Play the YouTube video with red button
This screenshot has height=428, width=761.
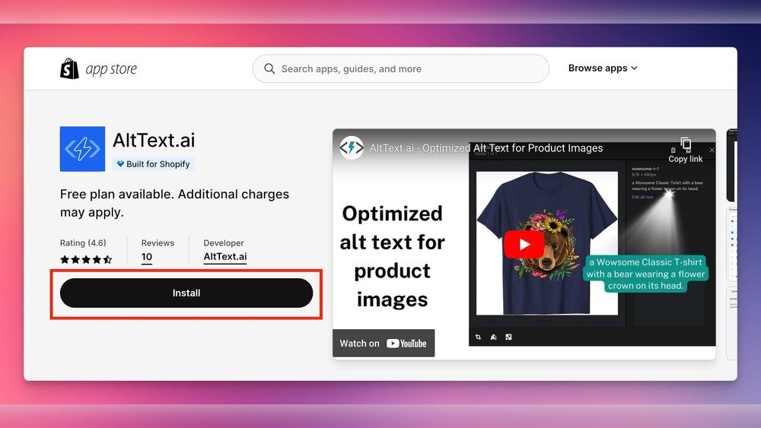click(524, 244)
